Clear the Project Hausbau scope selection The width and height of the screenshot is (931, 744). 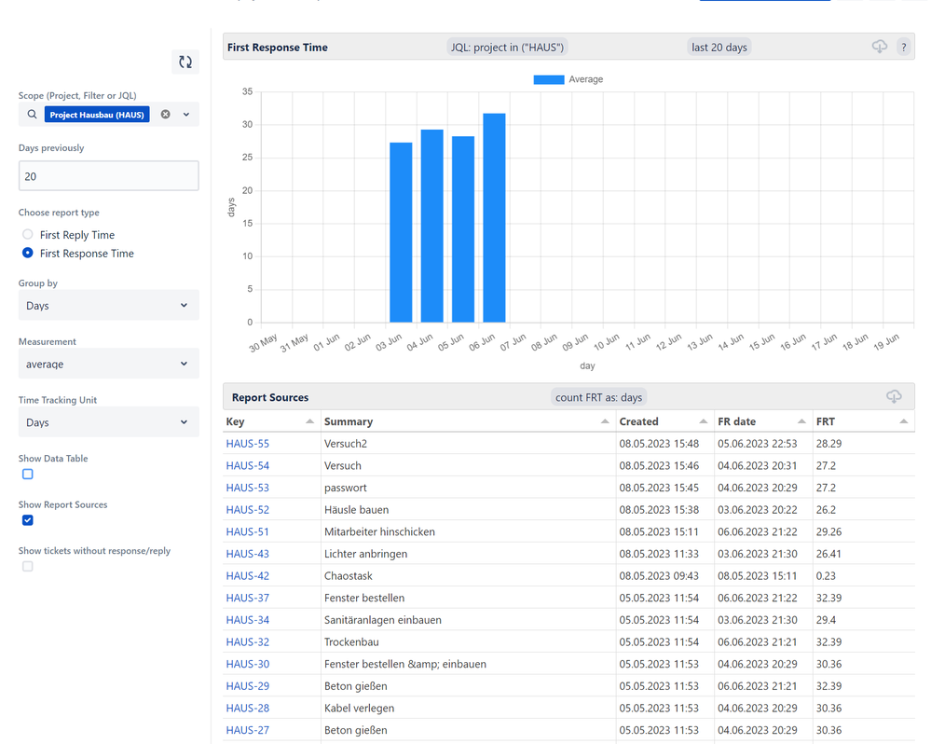(x=166, y=115)
